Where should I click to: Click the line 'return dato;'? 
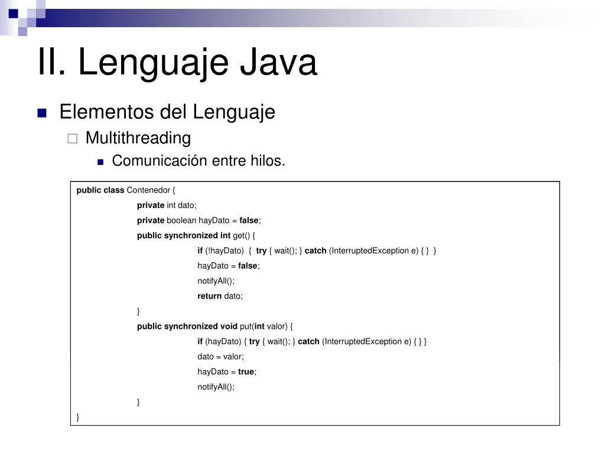click(x=220, y=296)
